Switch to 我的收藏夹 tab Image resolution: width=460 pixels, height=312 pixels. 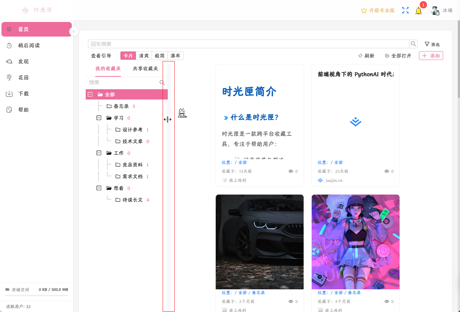pos(108,69)
